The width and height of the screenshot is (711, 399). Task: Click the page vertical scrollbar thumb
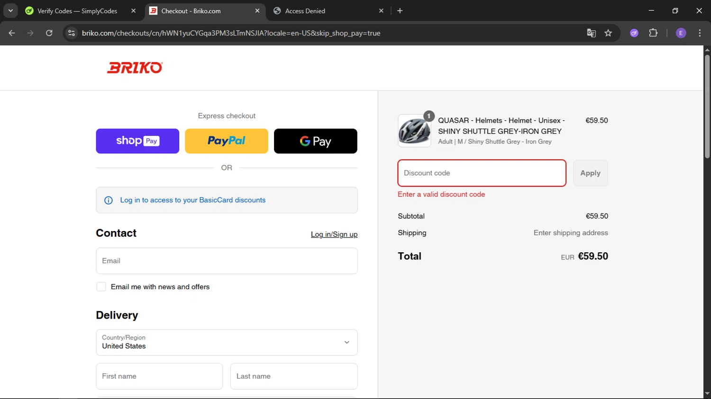[707, 106]
